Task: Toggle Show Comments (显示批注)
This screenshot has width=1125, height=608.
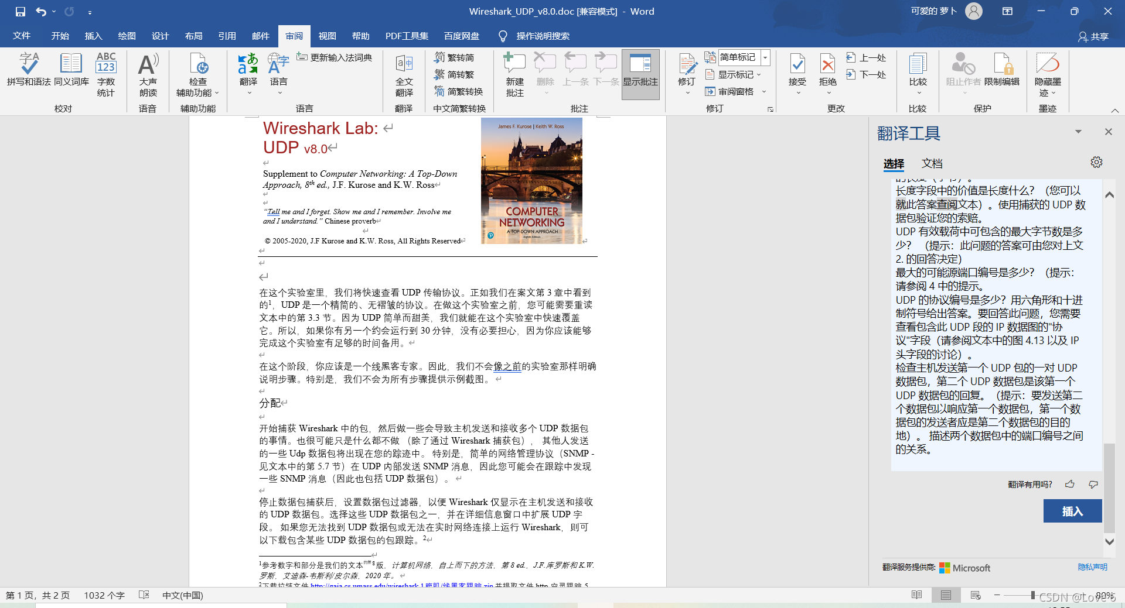Action: pyautogui.click(x=640, y=74)
